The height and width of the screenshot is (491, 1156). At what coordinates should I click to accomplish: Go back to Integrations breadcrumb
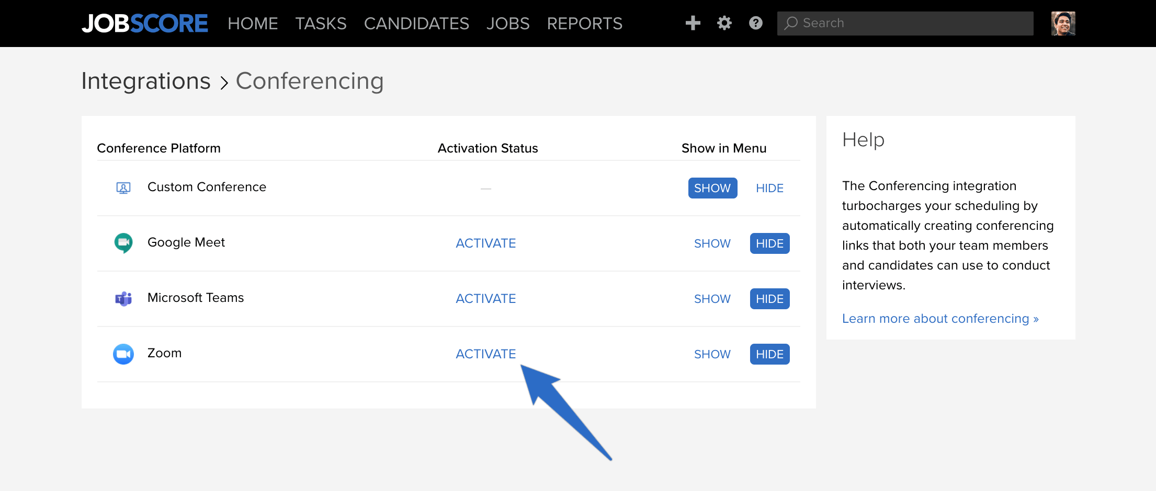tap(146, 81)
